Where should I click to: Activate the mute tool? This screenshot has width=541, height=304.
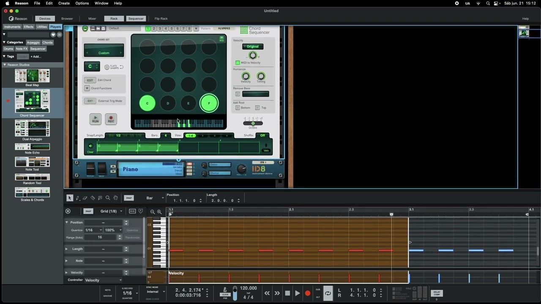coord(100,198)
